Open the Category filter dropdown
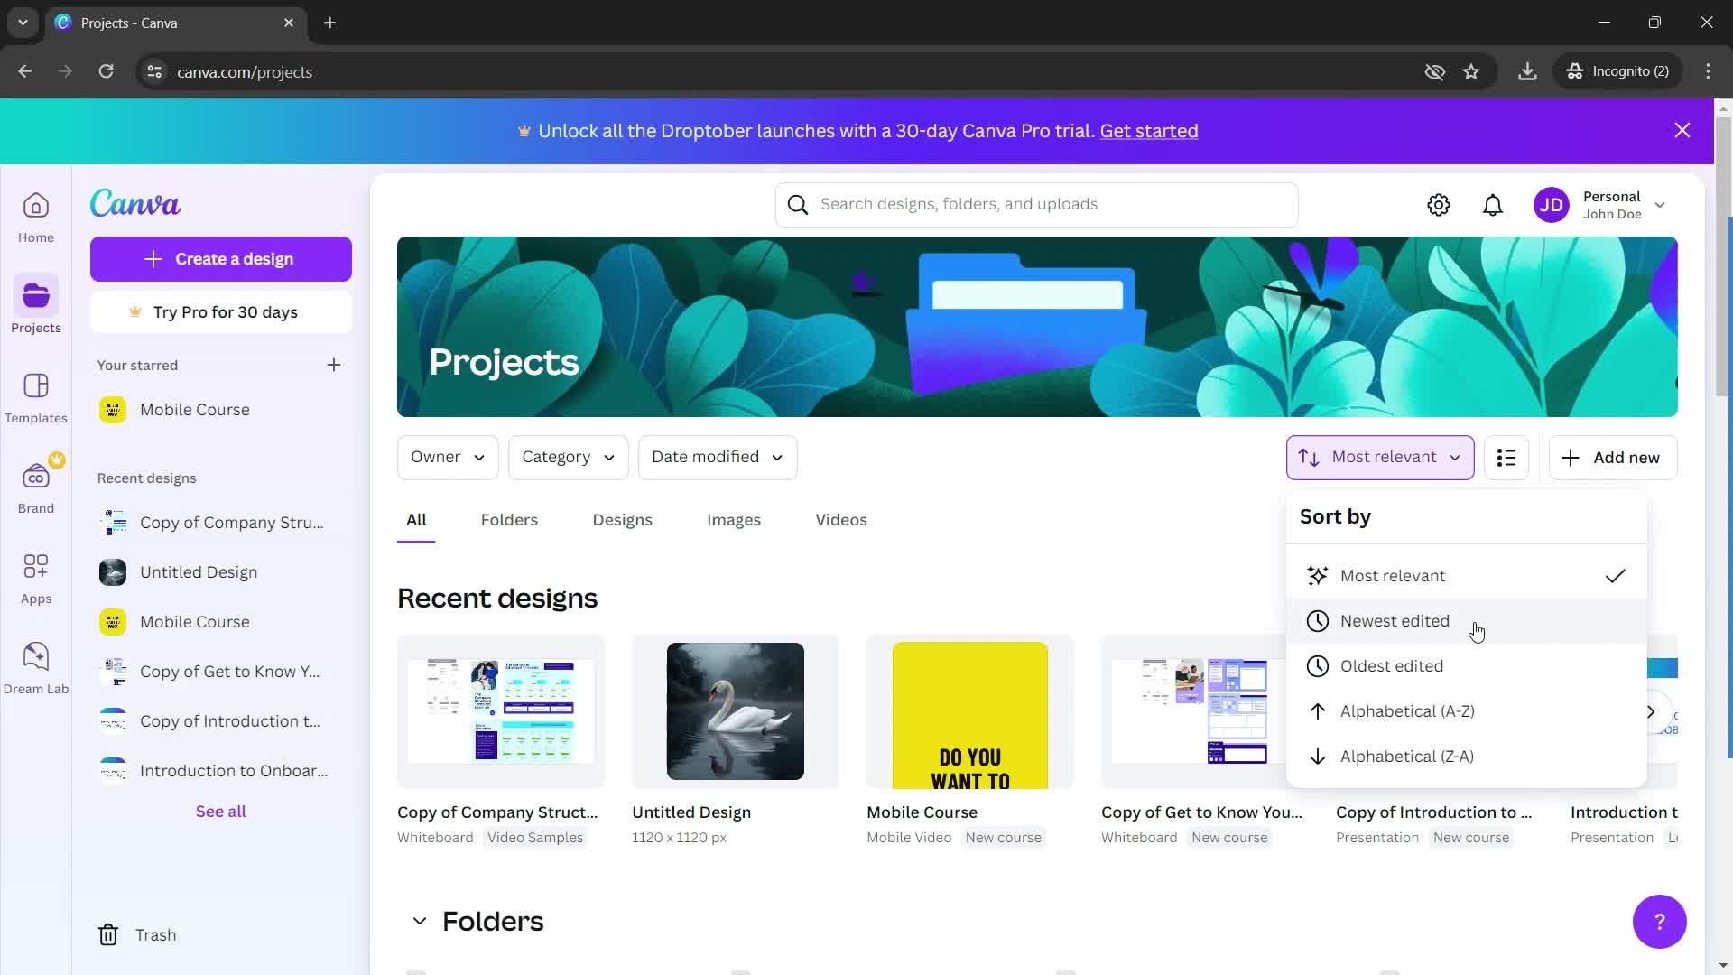 point(568,458)
